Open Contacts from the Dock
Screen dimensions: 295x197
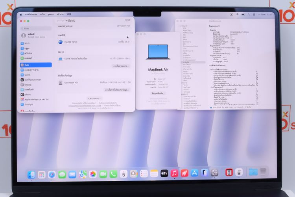(x=134, y=174)
